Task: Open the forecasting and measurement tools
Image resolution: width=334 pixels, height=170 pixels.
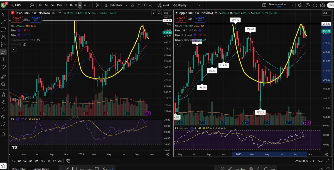Action: click(3, 44)
